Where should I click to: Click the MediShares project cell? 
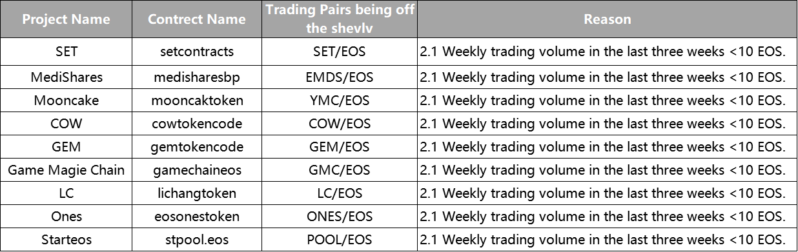point(66,77)
